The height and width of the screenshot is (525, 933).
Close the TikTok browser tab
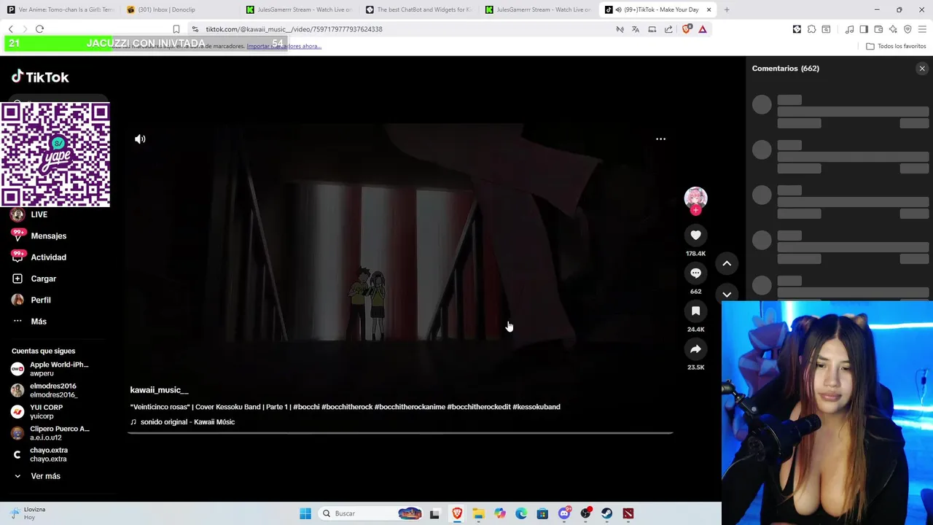pos(708,9)
